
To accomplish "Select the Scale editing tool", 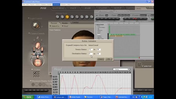I will [x=77, y=17].
